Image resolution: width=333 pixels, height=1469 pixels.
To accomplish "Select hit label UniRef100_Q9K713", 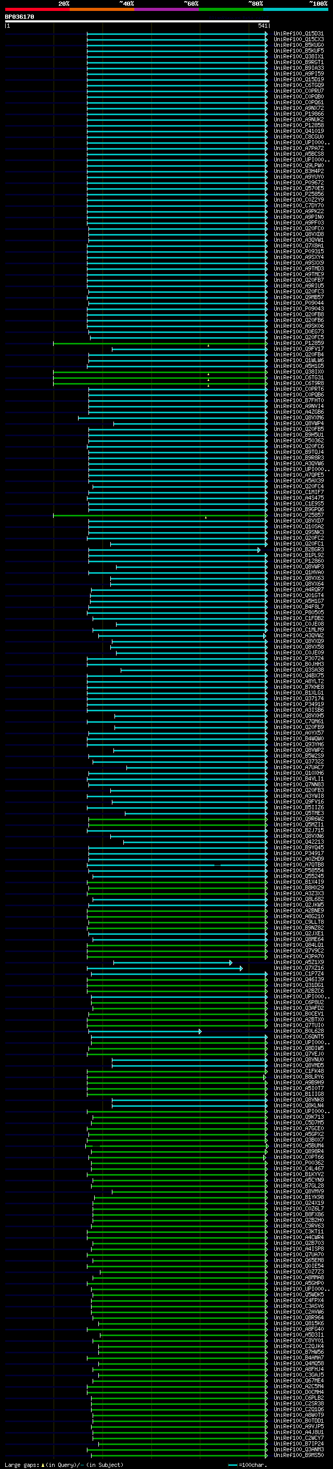I will tap(298, 1117).
